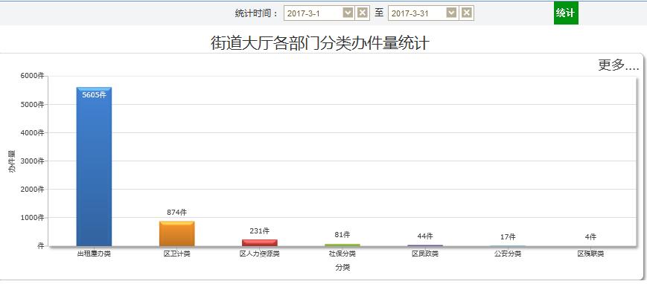Select the red 区人力资源类 bar
Image resolution: width=647 pixels, height=284 pixels.
click(x=260, y=243)
